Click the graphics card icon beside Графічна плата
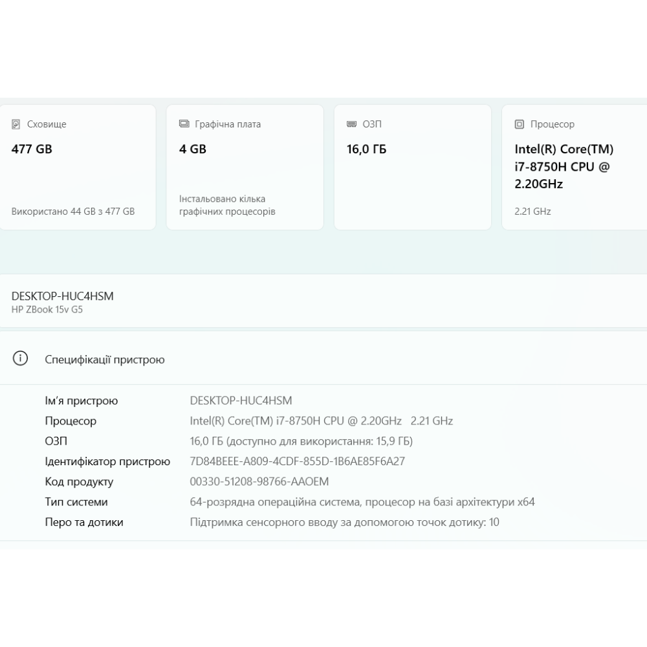 [x=184, y=124]
